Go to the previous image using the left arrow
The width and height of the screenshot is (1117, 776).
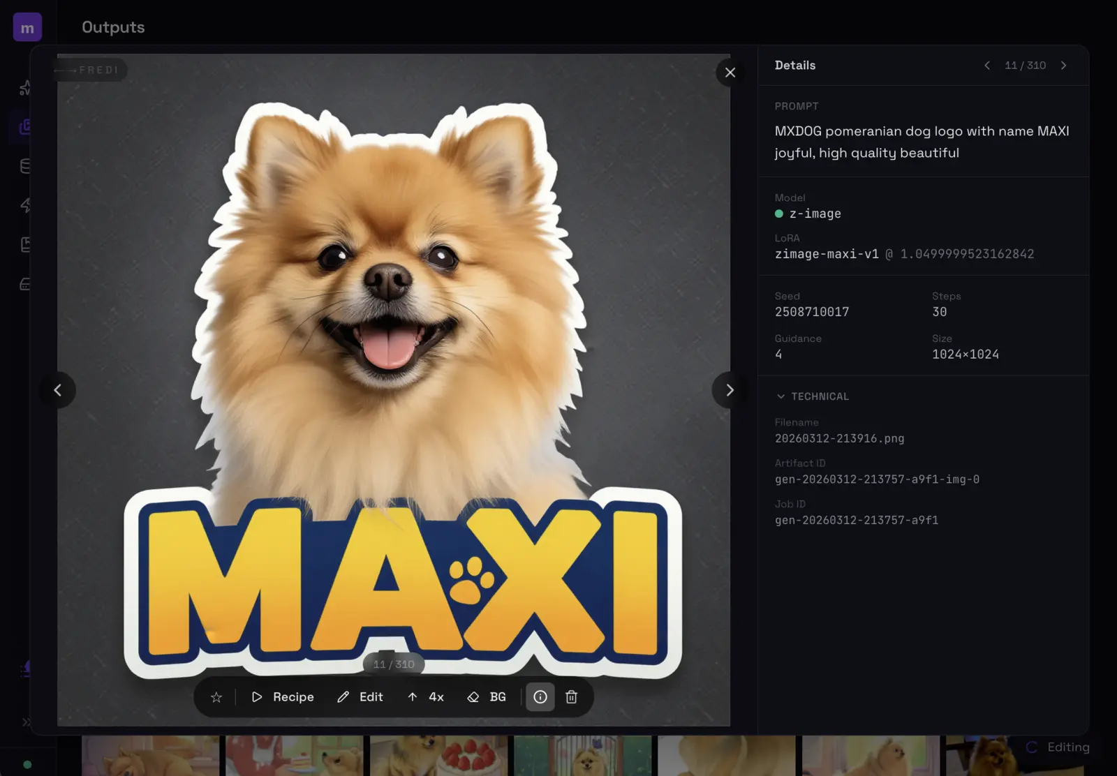point(58,390)
